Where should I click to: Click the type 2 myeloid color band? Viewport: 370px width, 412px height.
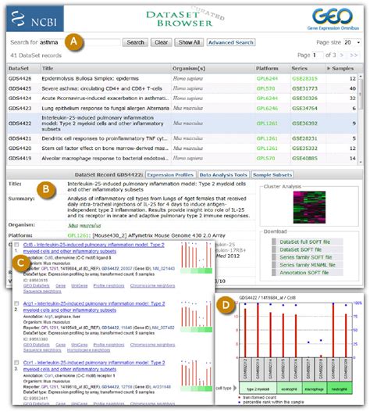click(x=258, y=389)
